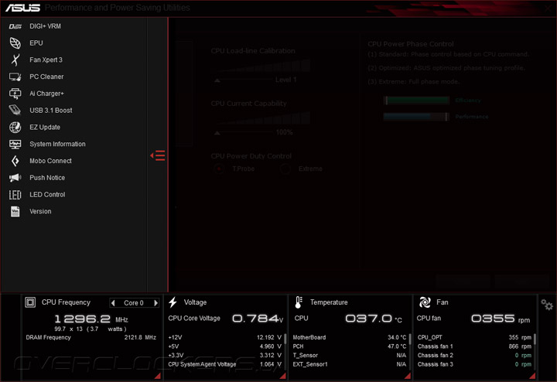Click the Ai Charger+ icon
The height and width of the screenshot is (382, 557).
click(15, 94)
